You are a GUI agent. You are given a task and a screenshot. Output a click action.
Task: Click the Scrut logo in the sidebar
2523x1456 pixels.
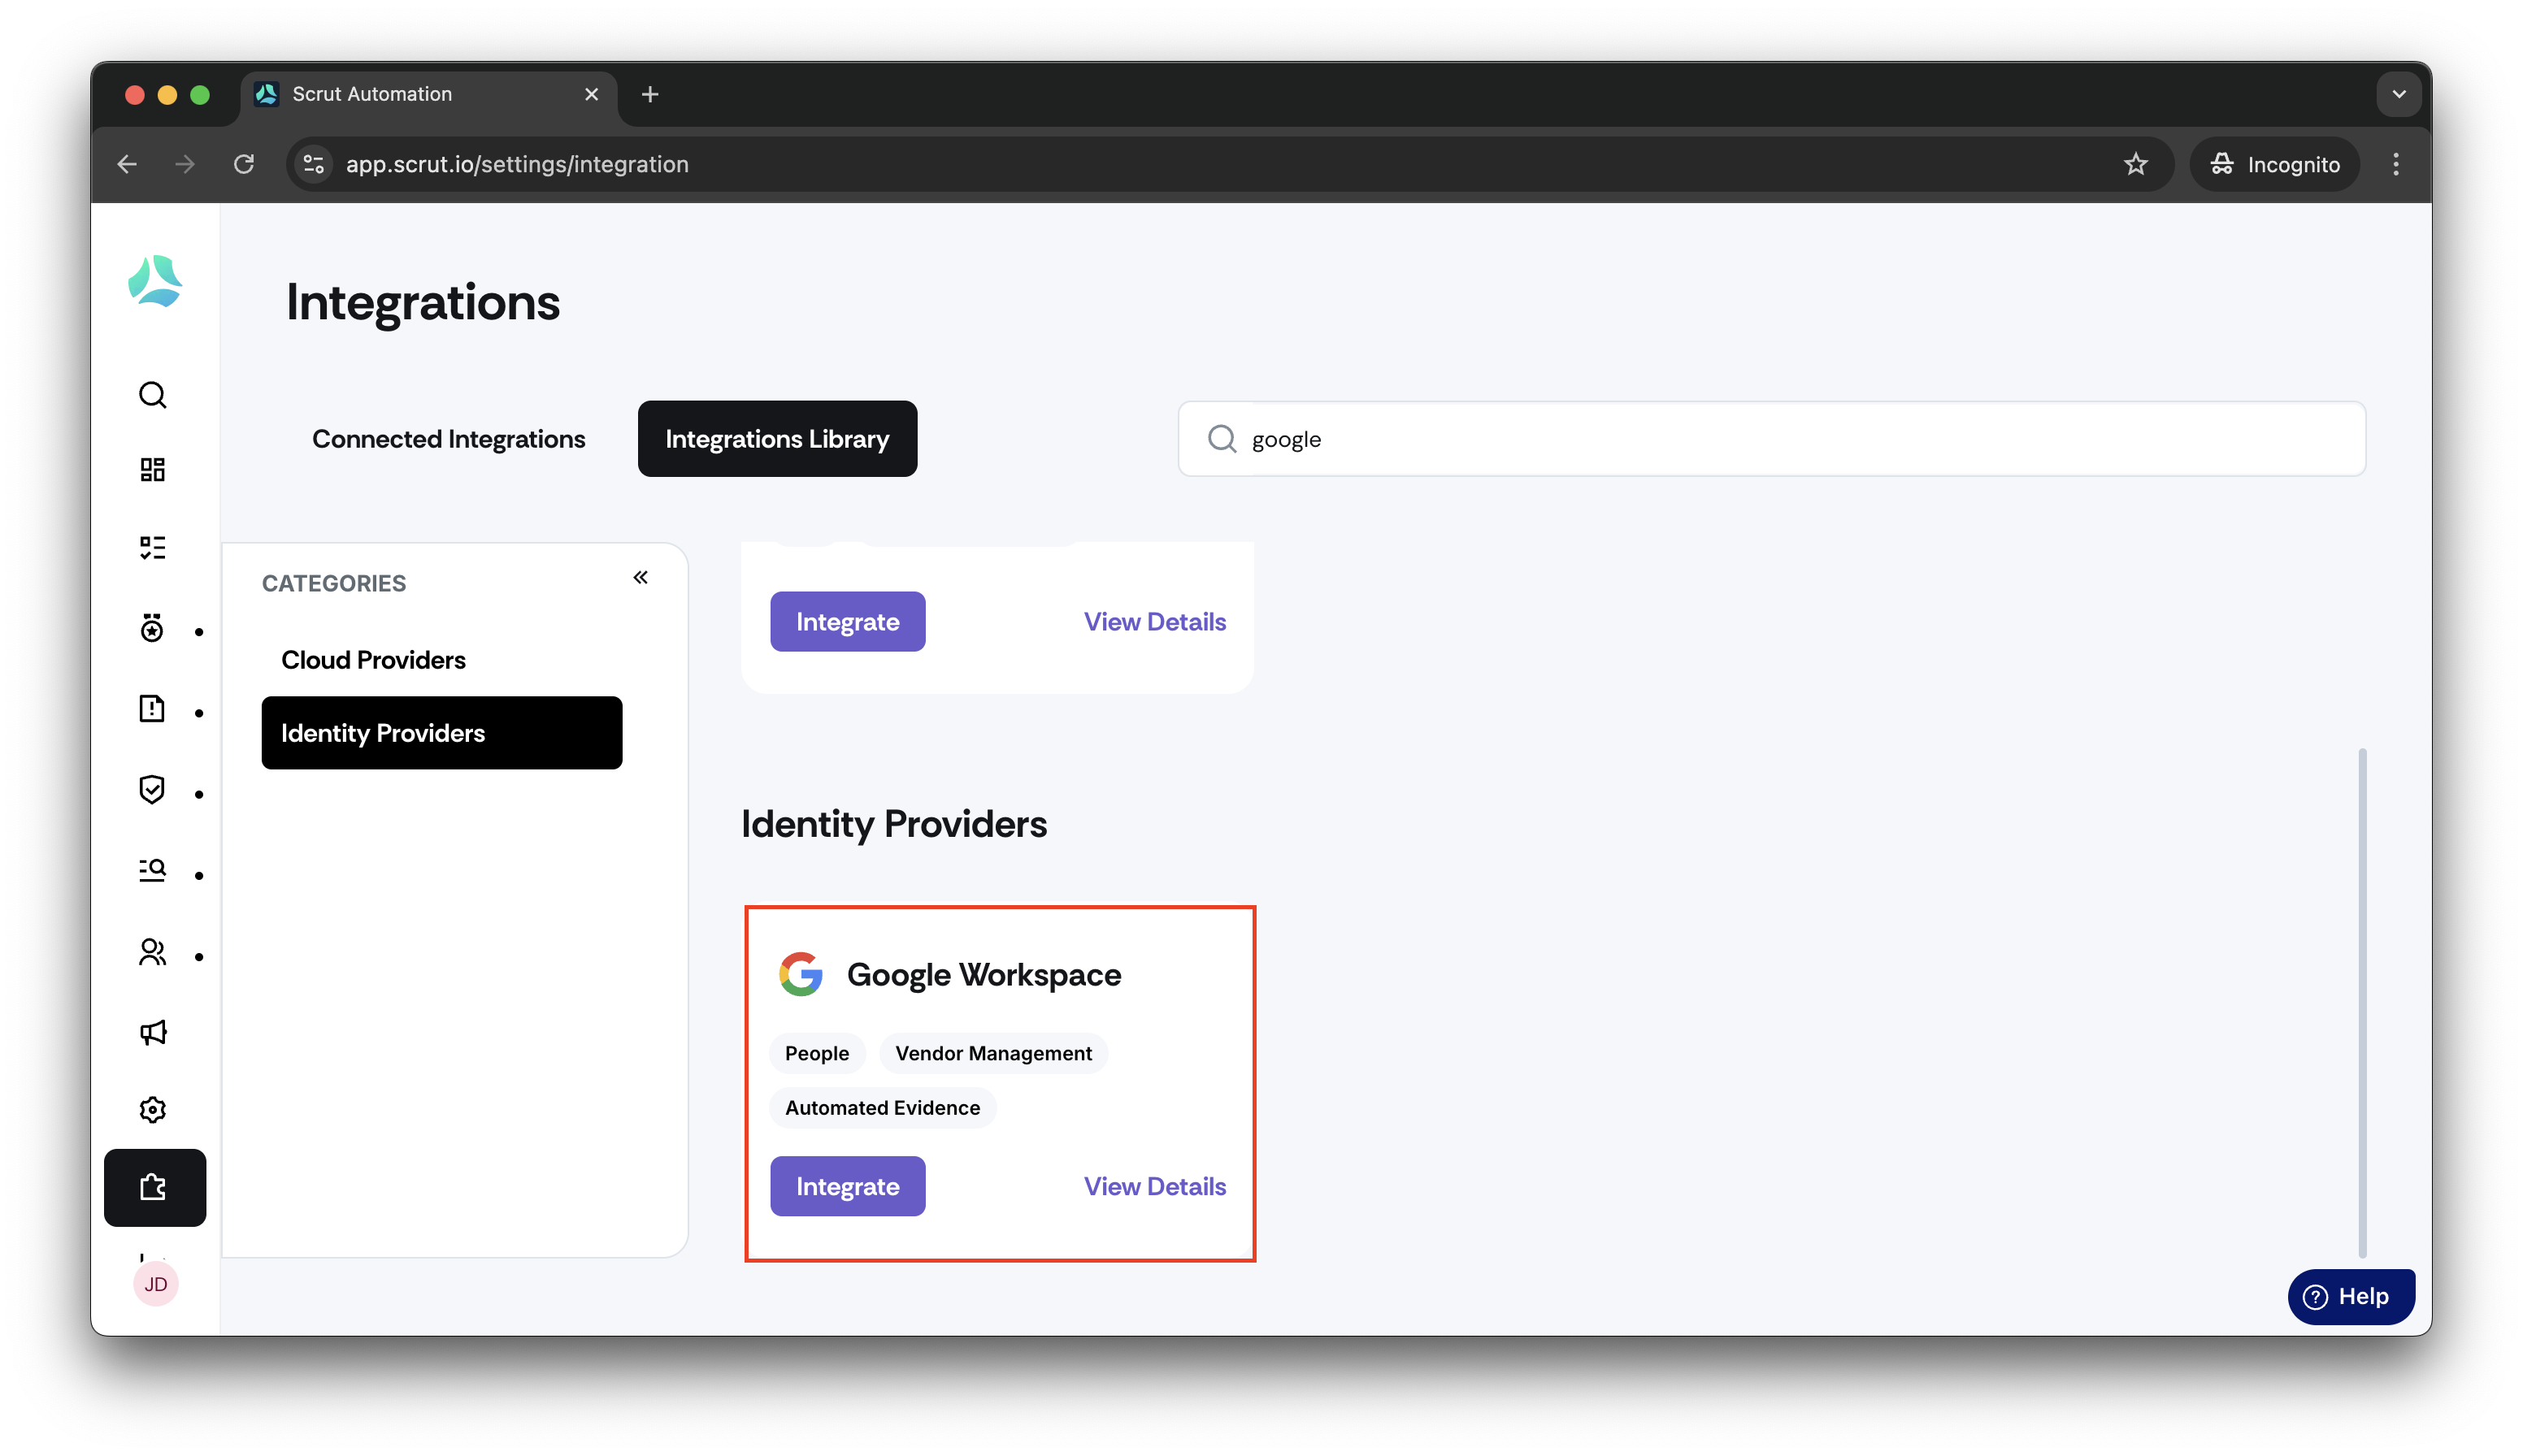coord(155,281)
